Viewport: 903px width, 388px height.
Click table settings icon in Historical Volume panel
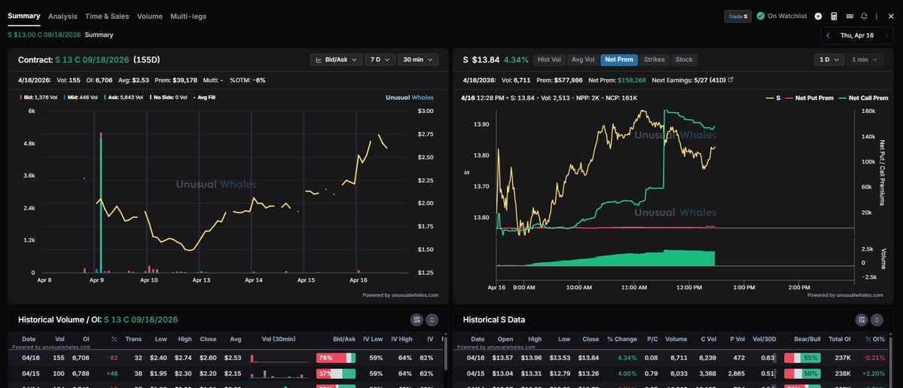point(417,319)
